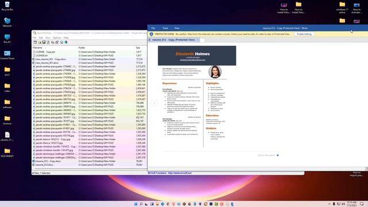The image size is (368, 207).
Task: Click the shield icon in the Protected View bar
Action: pyautogui.click(x=151, y=34)
